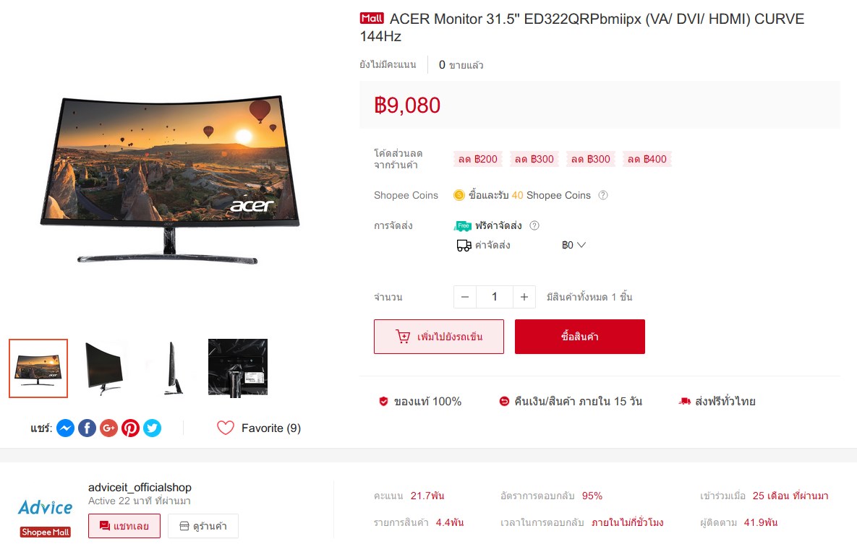This screenshot has width=857, height=544.
Task: Open Shopee Coins help question icon
Action: pos(603,195)
